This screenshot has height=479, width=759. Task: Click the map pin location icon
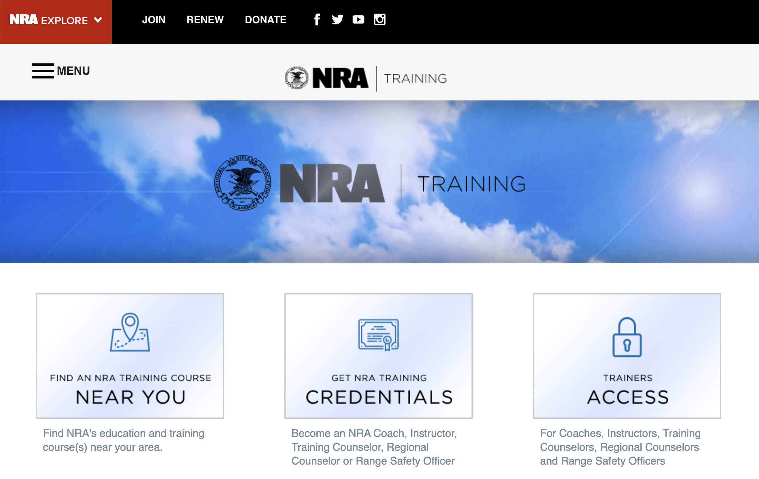[130, 332]
